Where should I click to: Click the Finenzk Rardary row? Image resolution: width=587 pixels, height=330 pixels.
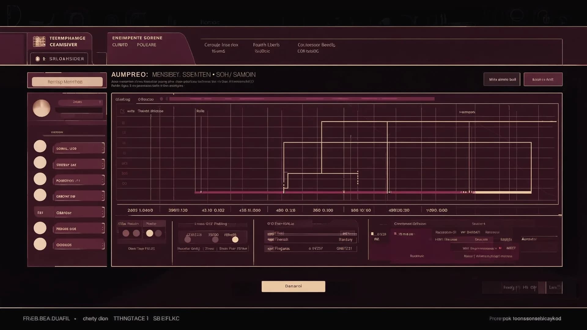coord(311,240)
